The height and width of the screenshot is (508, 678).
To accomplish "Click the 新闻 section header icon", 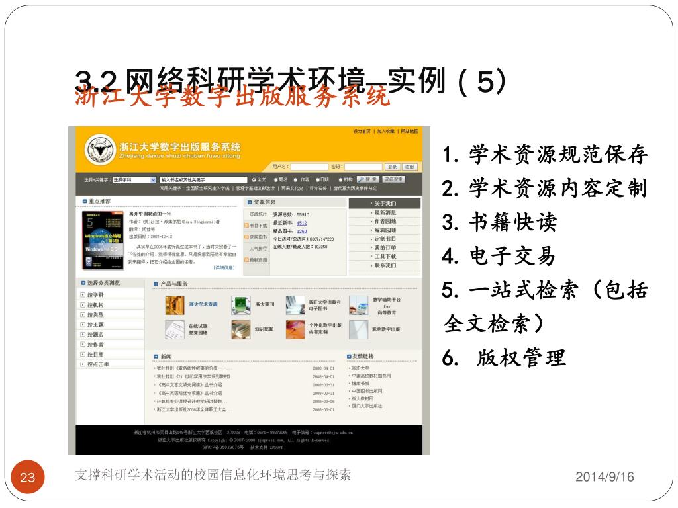I will point(156,357).
